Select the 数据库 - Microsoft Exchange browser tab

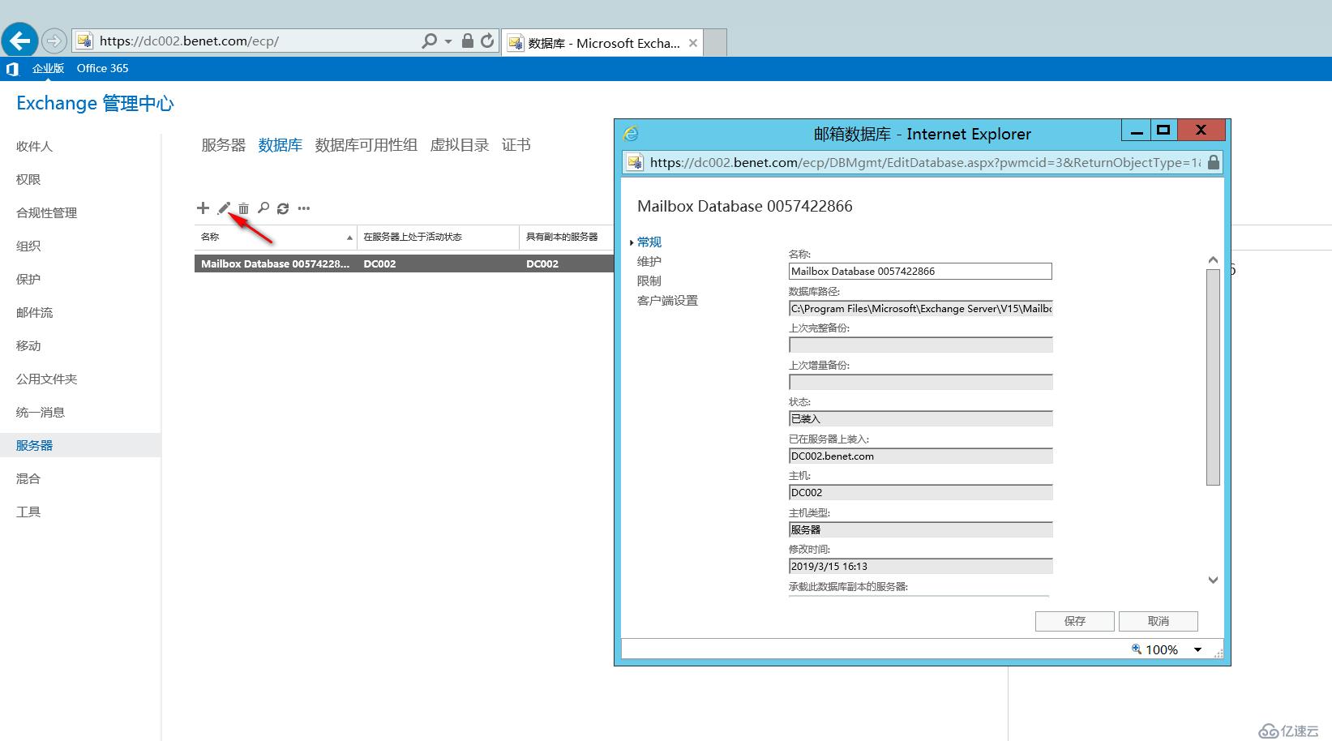(x=602, y=43)
